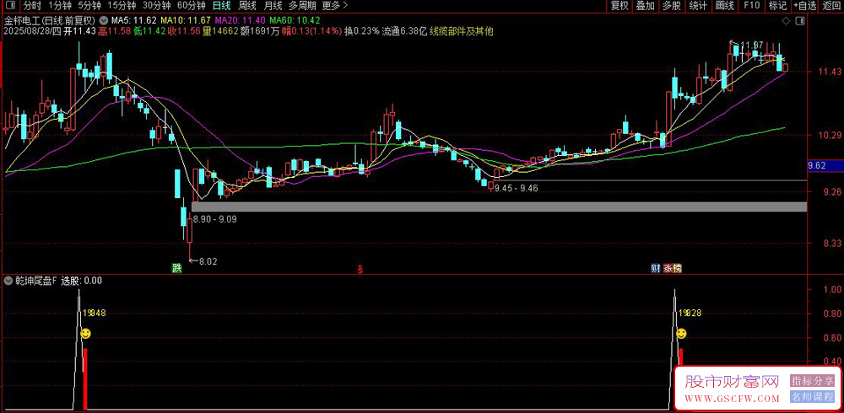Select the 30分钟 period tab

coord(156,6)
